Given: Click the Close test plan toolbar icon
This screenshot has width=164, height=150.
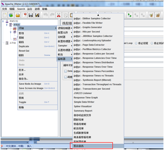Looking at the screenshot, I should [24, 15].
